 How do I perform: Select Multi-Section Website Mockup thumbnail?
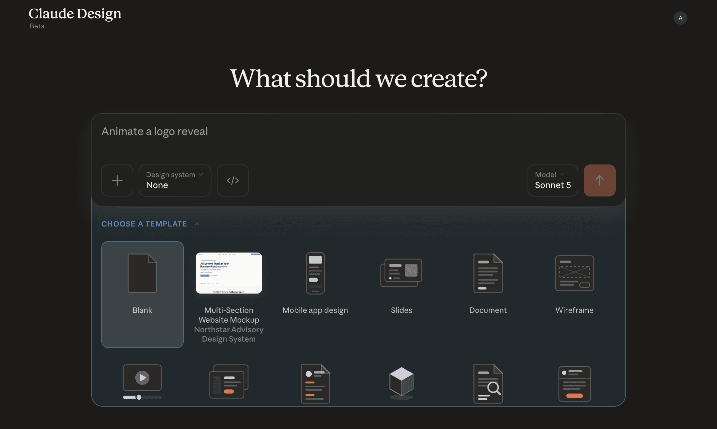tap(229, 273)
